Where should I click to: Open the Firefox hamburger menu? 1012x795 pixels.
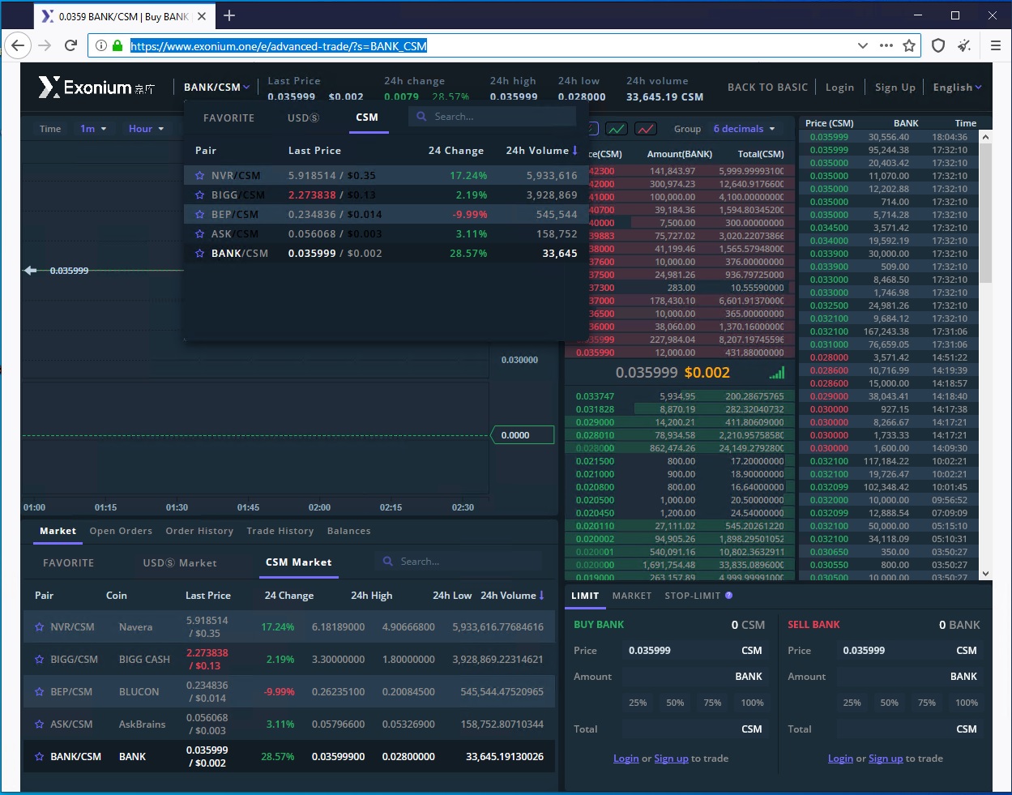click(x=996, y=45)
